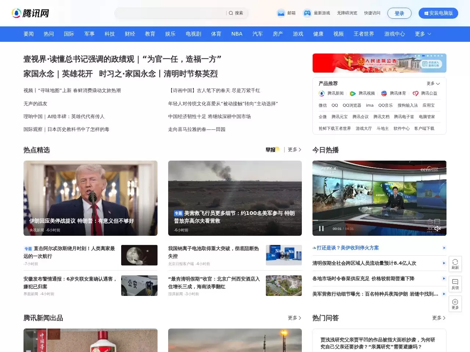The height and width of the screenshot is (352, 470).
Task: Open the 腾讯元宝 product link
Action: click(340, 117)
